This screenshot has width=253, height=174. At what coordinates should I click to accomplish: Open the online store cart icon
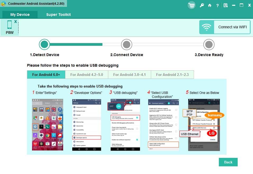[x=191, y=5]
